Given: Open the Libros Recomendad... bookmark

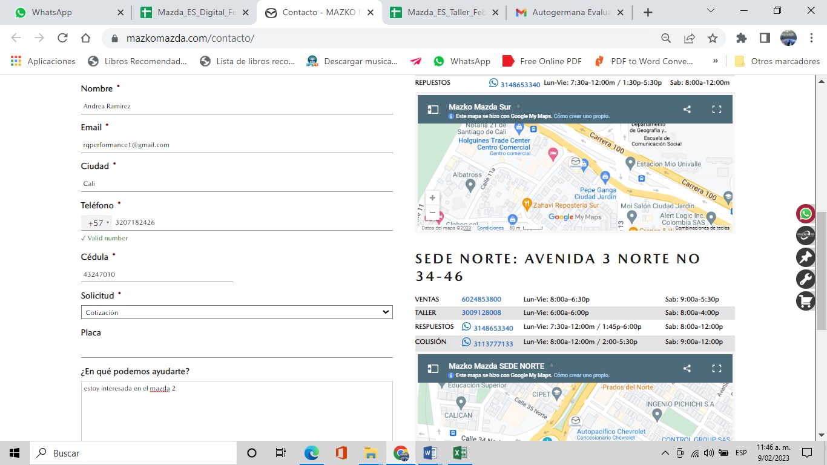Looking at the screenshot, I should pos(137,61).
